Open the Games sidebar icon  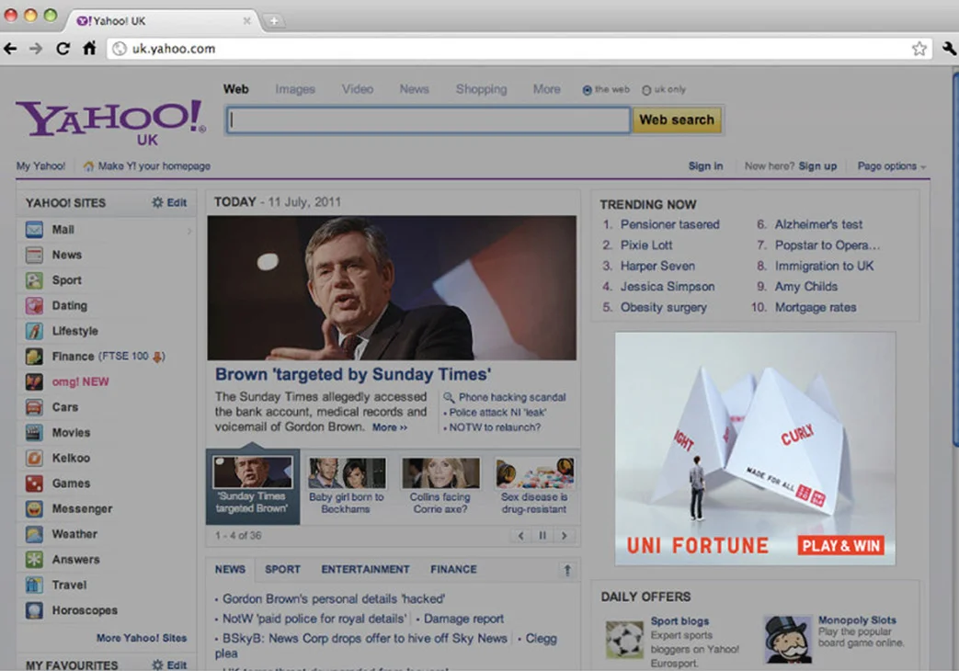tap(34, 483)
